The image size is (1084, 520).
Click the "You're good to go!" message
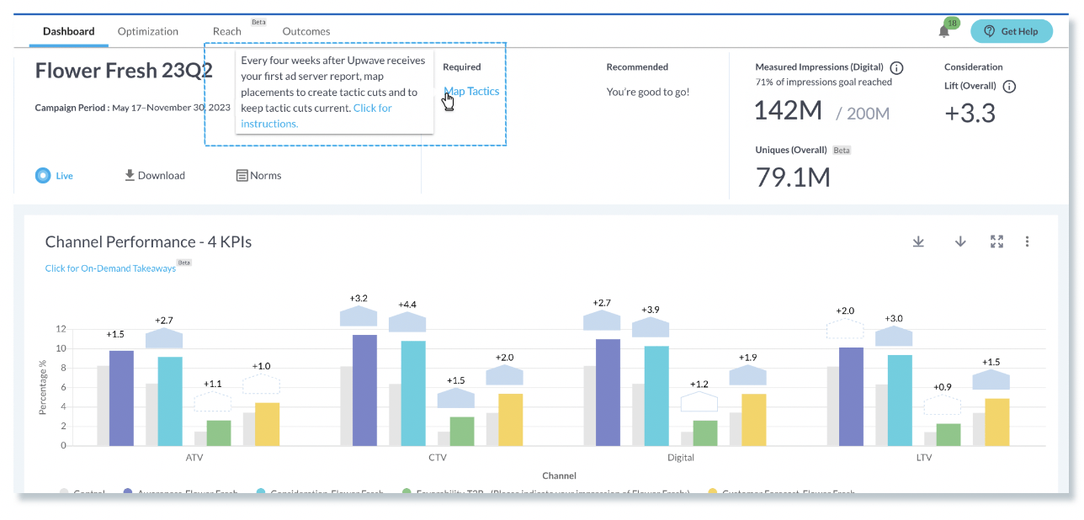648,92
